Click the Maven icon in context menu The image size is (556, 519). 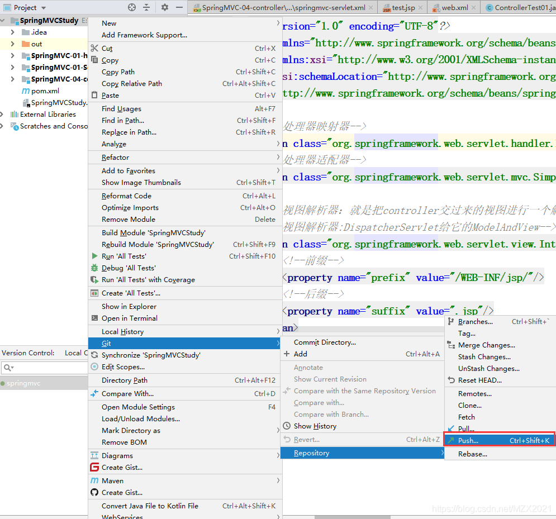click(95, 481)
